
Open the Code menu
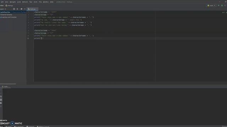click(x=19, y=2)
